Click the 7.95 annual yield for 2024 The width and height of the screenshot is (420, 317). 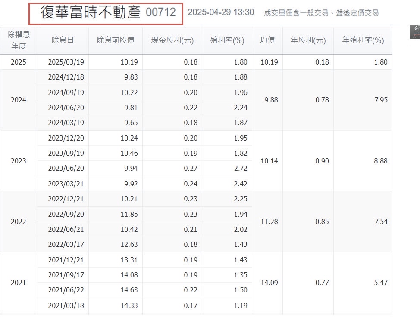[x=381, y=100]
